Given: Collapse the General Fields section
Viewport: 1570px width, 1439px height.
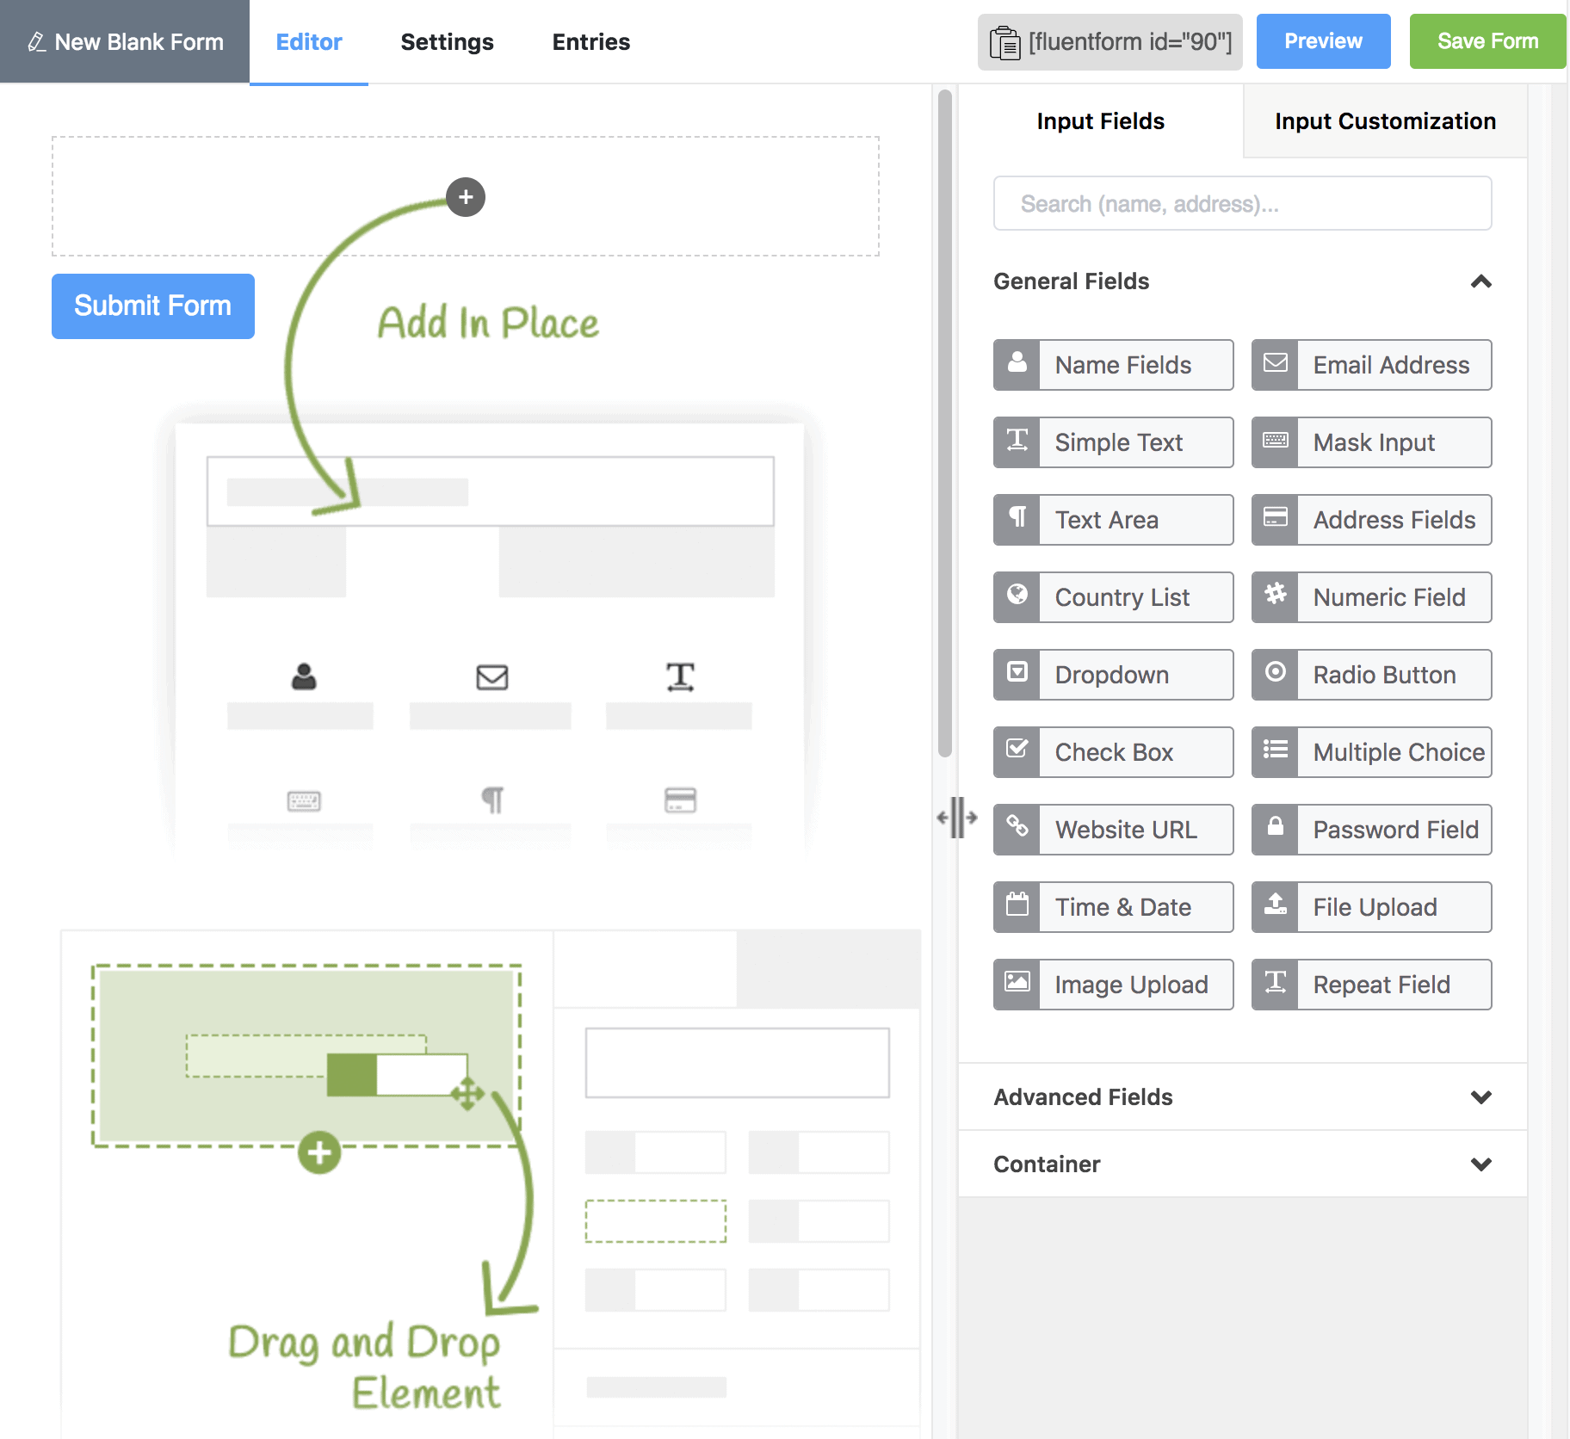Looking at the screenshot, I should point(1480,281).
